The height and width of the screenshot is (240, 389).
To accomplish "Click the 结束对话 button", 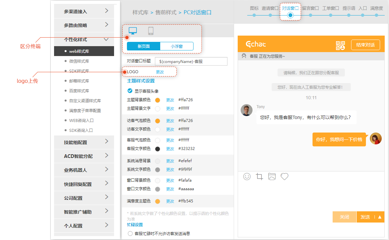I will [365, 45].
